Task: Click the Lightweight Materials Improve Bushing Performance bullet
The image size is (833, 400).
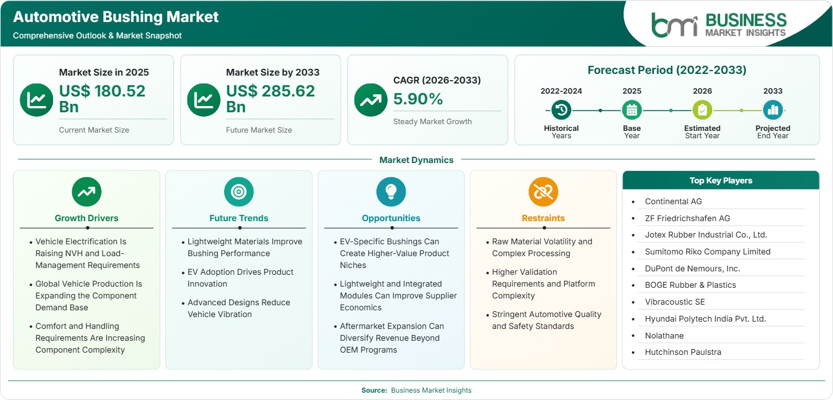Action: [x=245, y=248]
